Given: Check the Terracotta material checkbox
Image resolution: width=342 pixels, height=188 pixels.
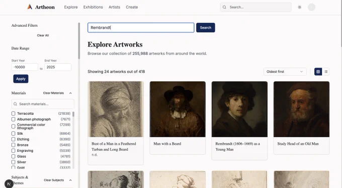Looking at the screenshot, I should tap(13, 114).
